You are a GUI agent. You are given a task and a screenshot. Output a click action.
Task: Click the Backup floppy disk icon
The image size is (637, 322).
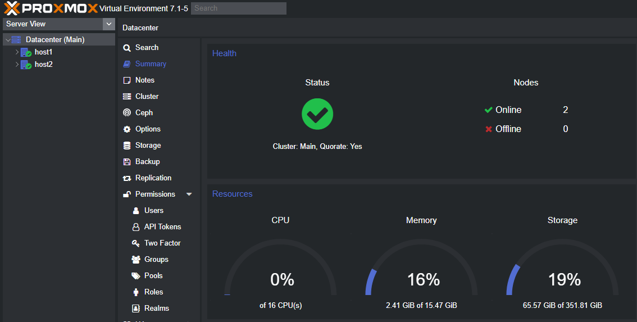(x=127, y=161)
